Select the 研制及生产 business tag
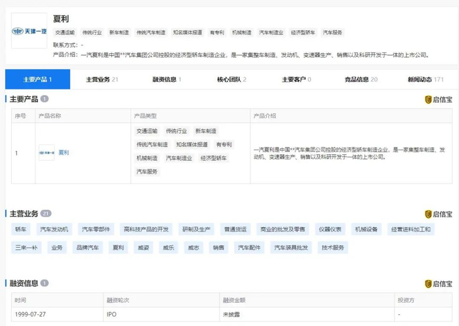The height and width of the screenshot is (326, 459). point(197,229)
